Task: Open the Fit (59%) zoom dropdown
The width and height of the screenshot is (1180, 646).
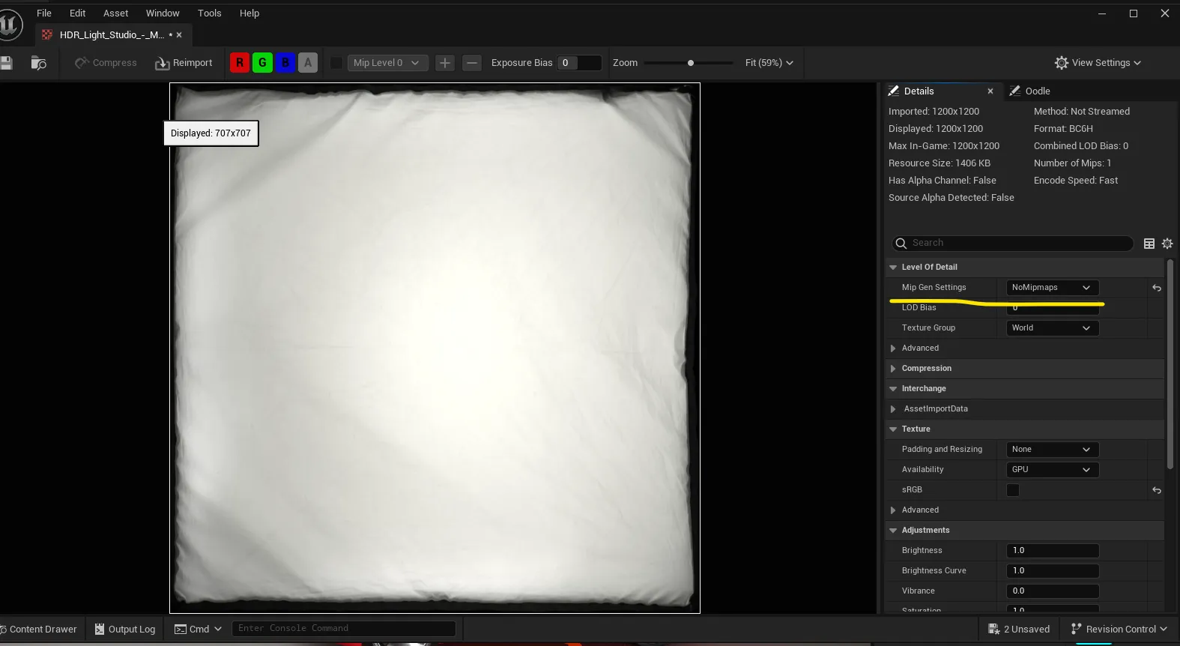Action: coord(769,63)
